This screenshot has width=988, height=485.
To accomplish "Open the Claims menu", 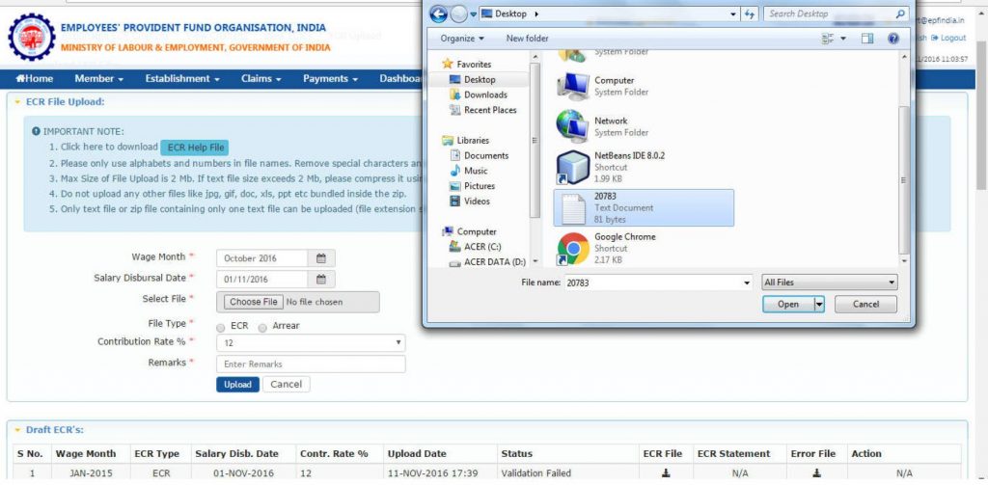I will pyautogui.click(x=261, y=79).
